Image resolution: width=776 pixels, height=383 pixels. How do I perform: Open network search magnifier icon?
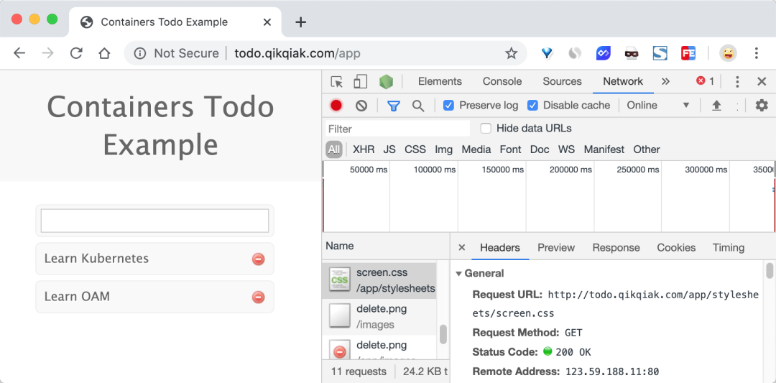coord(418,106)
